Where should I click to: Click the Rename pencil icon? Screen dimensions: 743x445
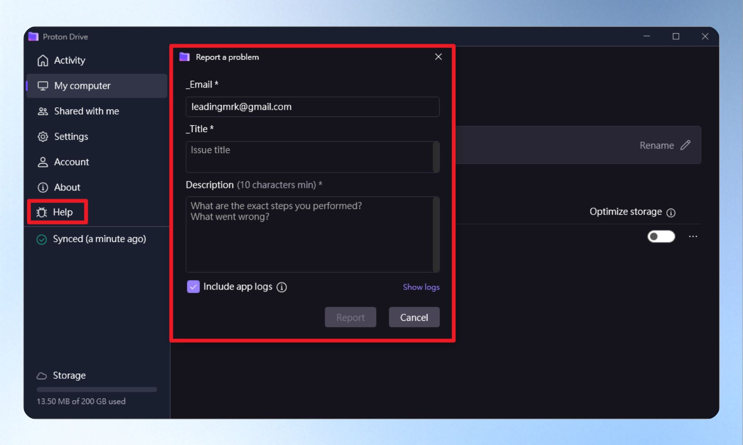pyautogui.click(x=685, y=145)
